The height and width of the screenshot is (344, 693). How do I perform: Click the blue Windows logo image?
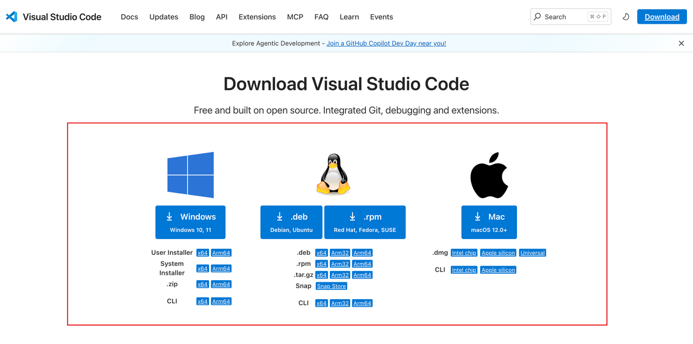[x=191, y=175]
